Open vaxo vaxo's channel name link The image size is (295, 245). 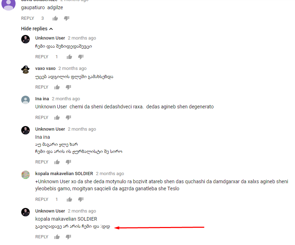click(45, 68)
